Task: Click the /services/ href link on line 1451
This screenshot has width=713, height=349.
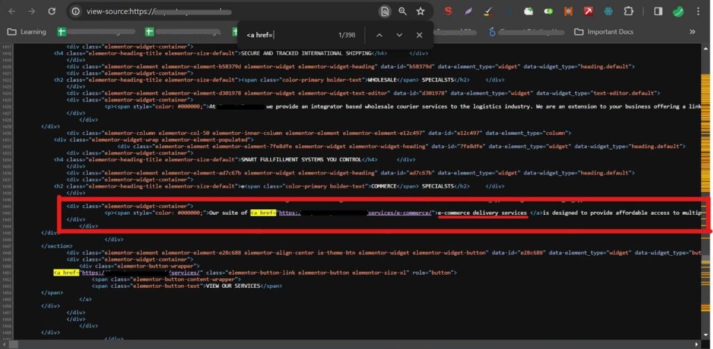Action: click(141, 273)
